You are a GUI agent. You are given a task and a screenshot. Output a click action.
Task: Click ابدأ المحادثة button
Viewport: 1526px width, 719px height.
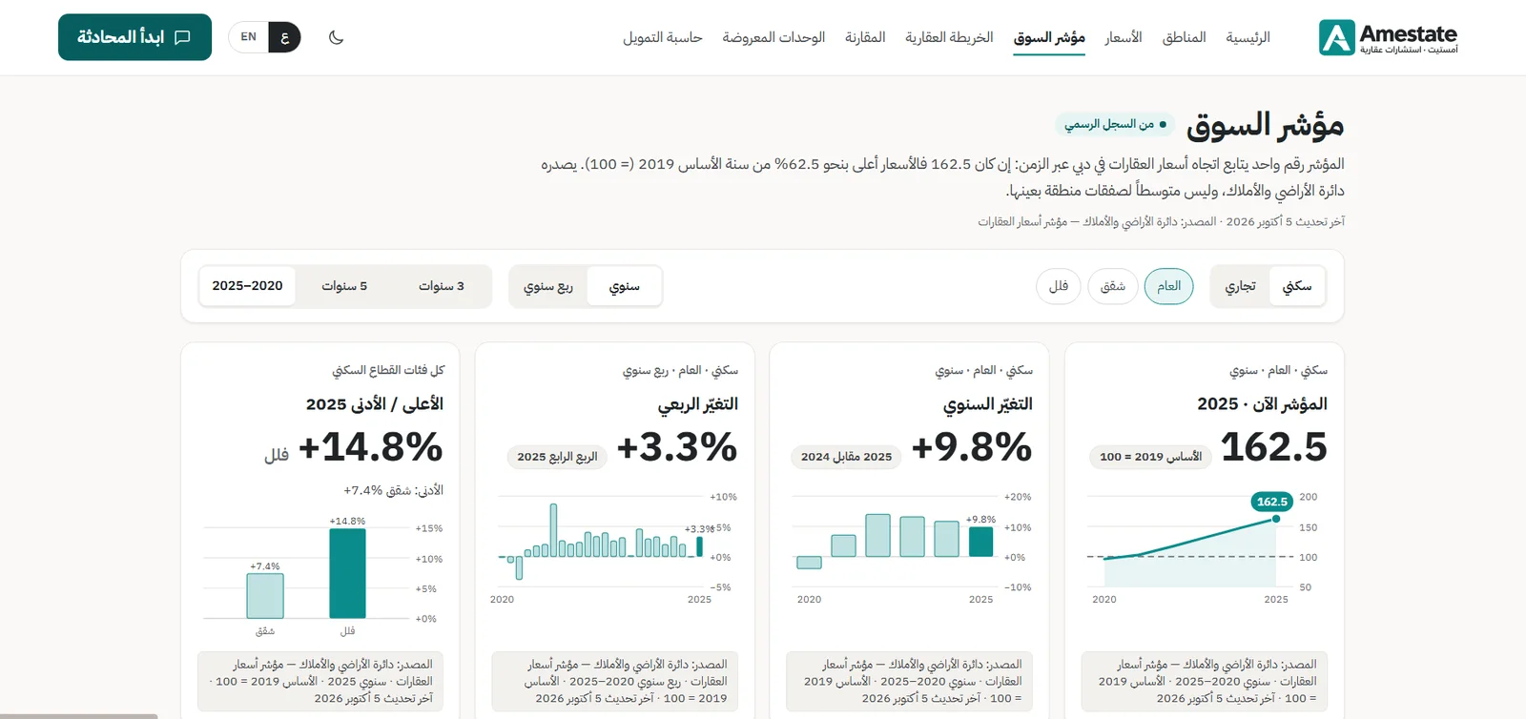click(x=134, y=37)
